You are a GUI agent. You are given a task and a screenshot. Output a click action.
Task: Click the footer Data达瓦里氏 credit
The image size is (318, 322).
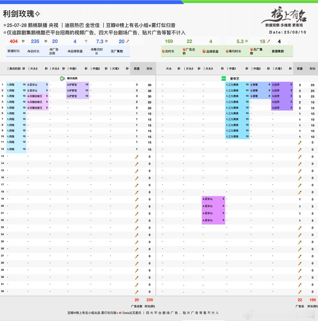point(132,313)
